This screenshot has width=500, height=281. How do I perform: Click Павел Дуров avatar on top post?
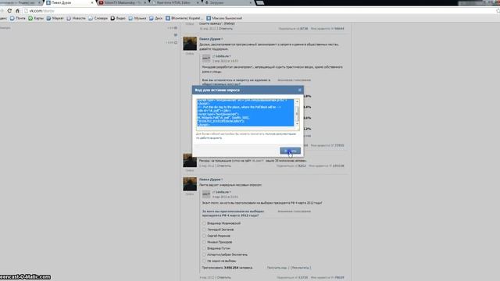click(190, 44)
